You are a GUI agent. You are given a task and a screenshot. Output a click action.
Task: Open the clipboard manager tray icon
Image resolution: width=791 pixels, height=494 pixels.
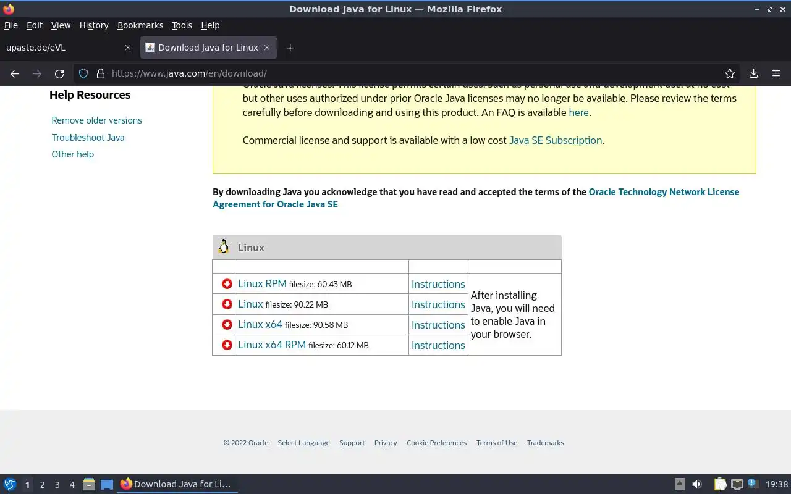click(720, 484)
